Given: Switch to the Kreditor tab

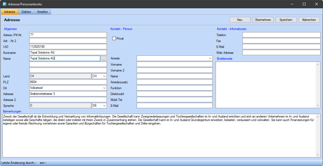Looking at the screenshot, I should (42, 12).
